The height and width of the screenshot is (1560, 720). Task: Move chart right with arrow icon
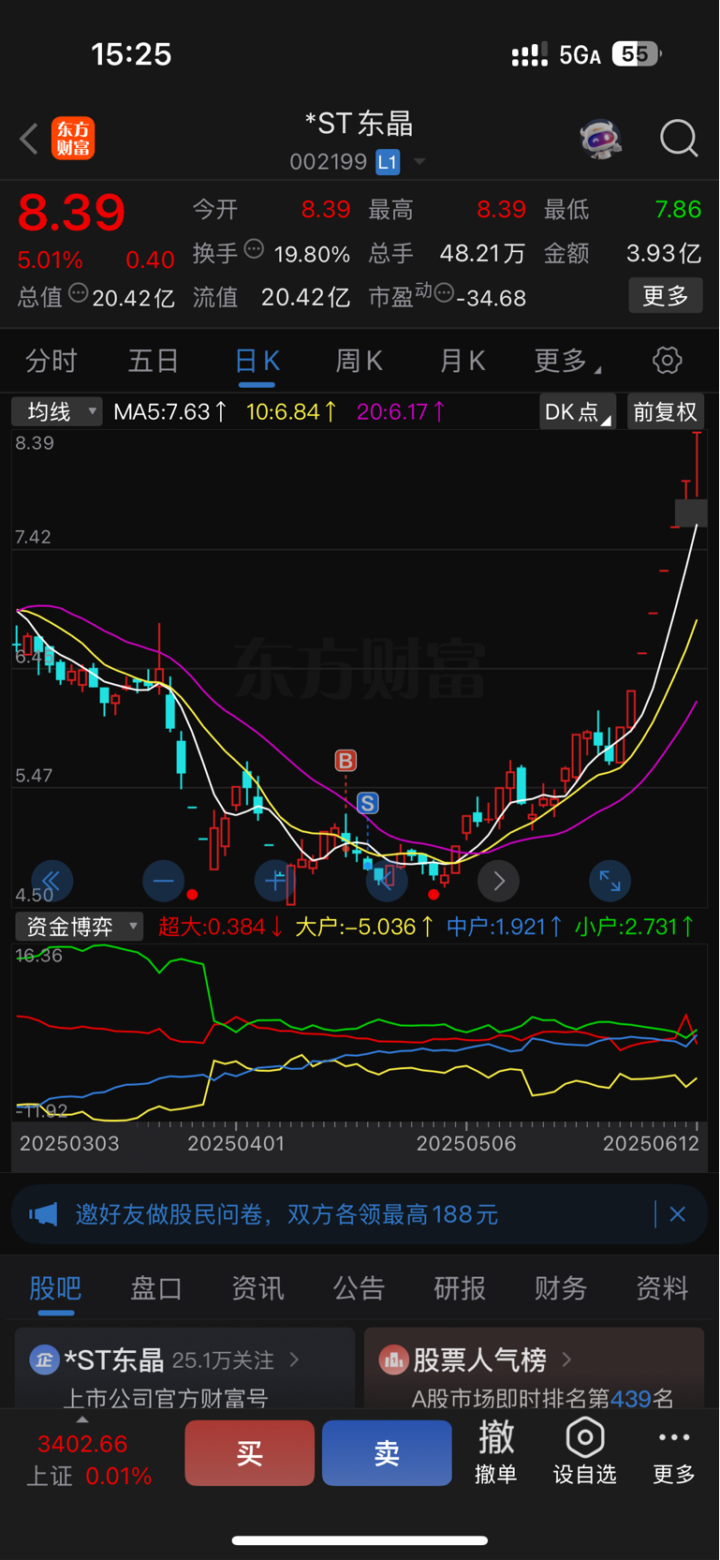(499, 881)
